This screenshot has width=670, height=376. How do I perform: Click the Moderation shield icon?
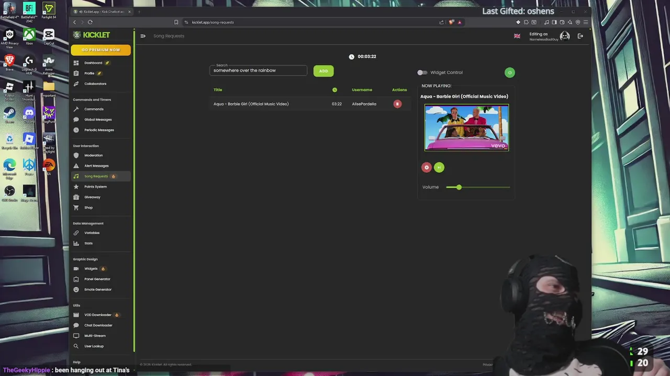[x=76, y=155]
